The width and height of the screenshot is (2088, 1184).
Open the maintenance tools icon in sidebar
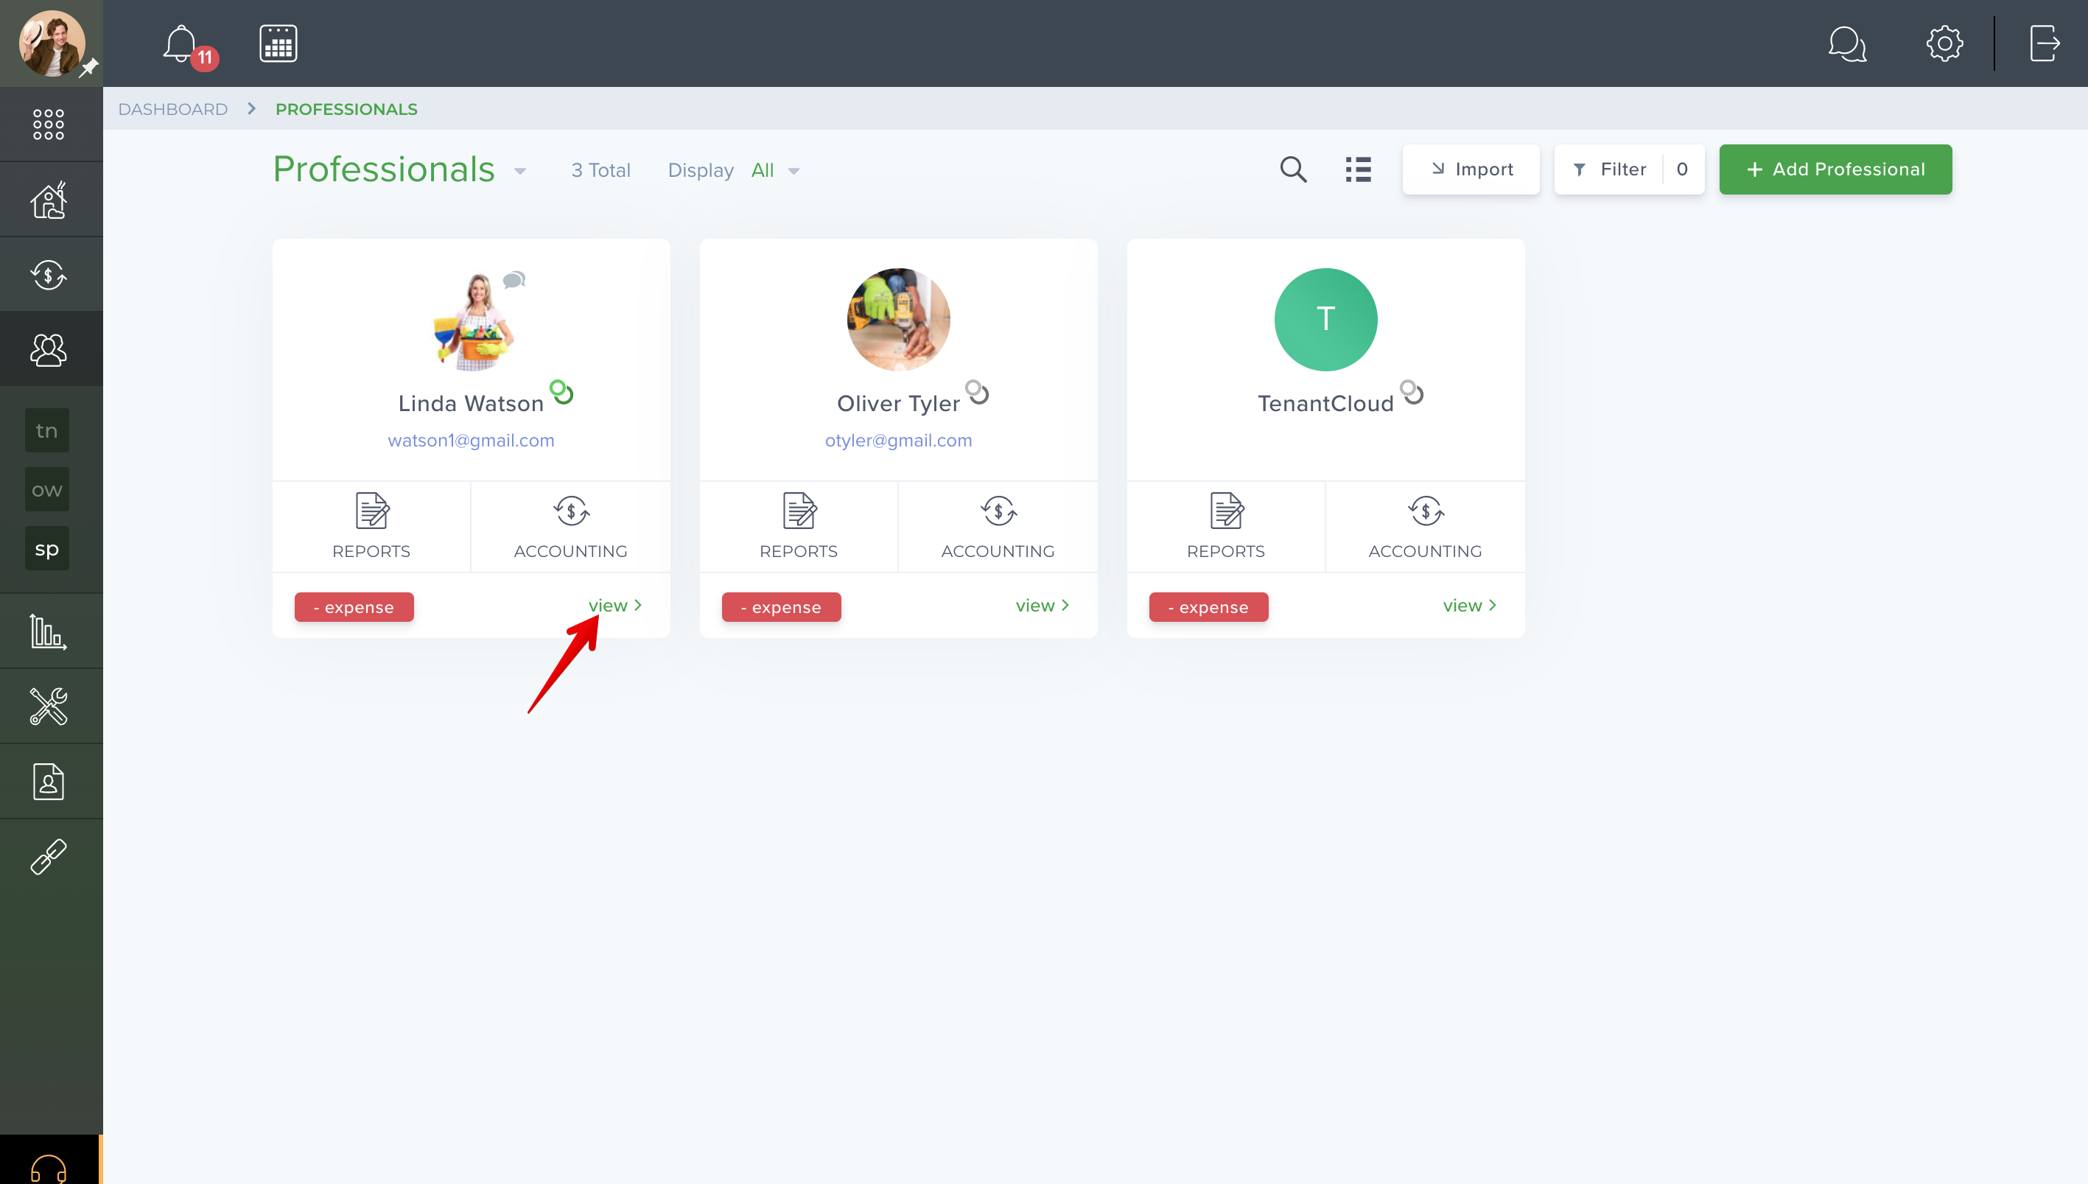pos(49,707)
